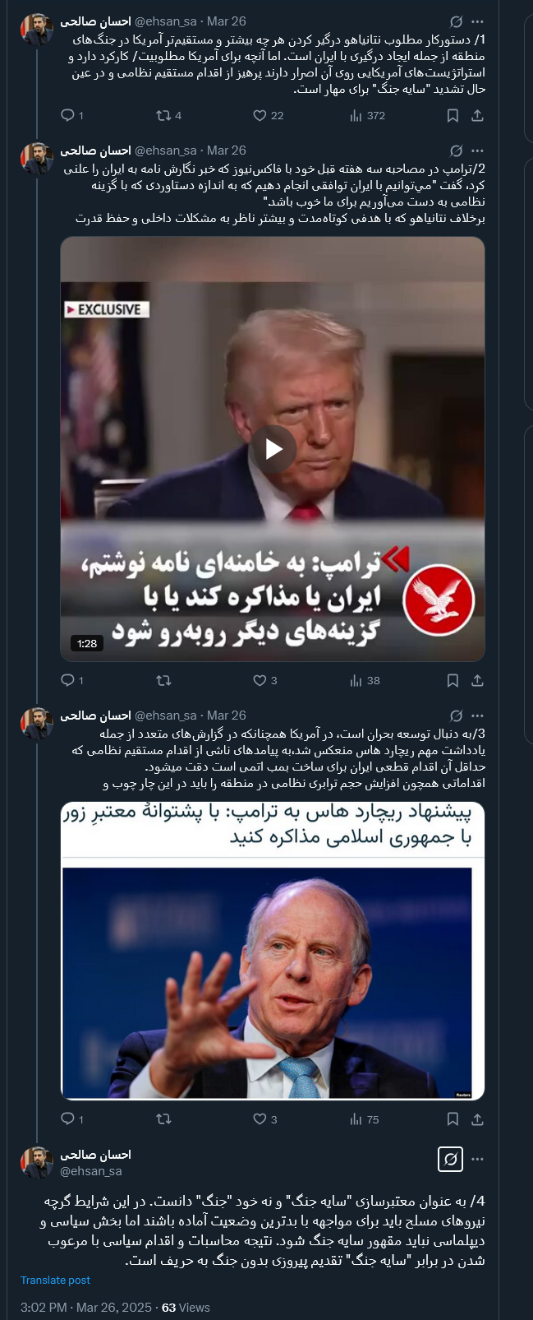Like the first post with 22 likes
The width and height of the screenshot is (533, 1320).
point(268,115)
